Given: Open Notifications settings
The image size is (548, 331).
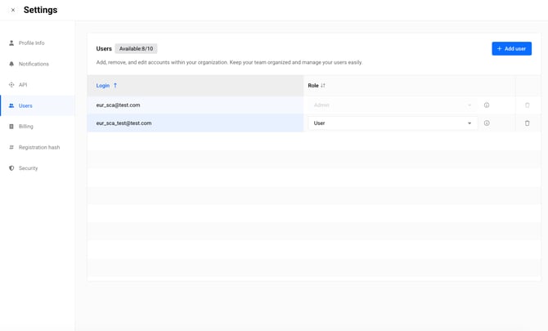Looking at the screenshot, I should tap(38, 64).
